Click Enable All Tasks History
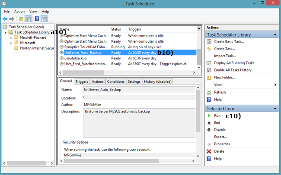 coord(233,70)
